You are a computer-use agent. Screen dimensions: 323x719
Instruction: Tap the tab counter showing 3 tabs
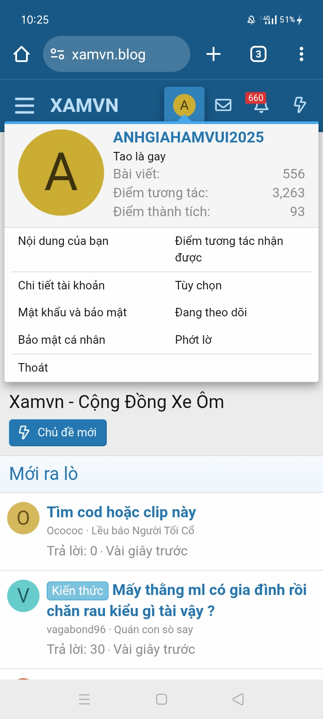point(258,54)
